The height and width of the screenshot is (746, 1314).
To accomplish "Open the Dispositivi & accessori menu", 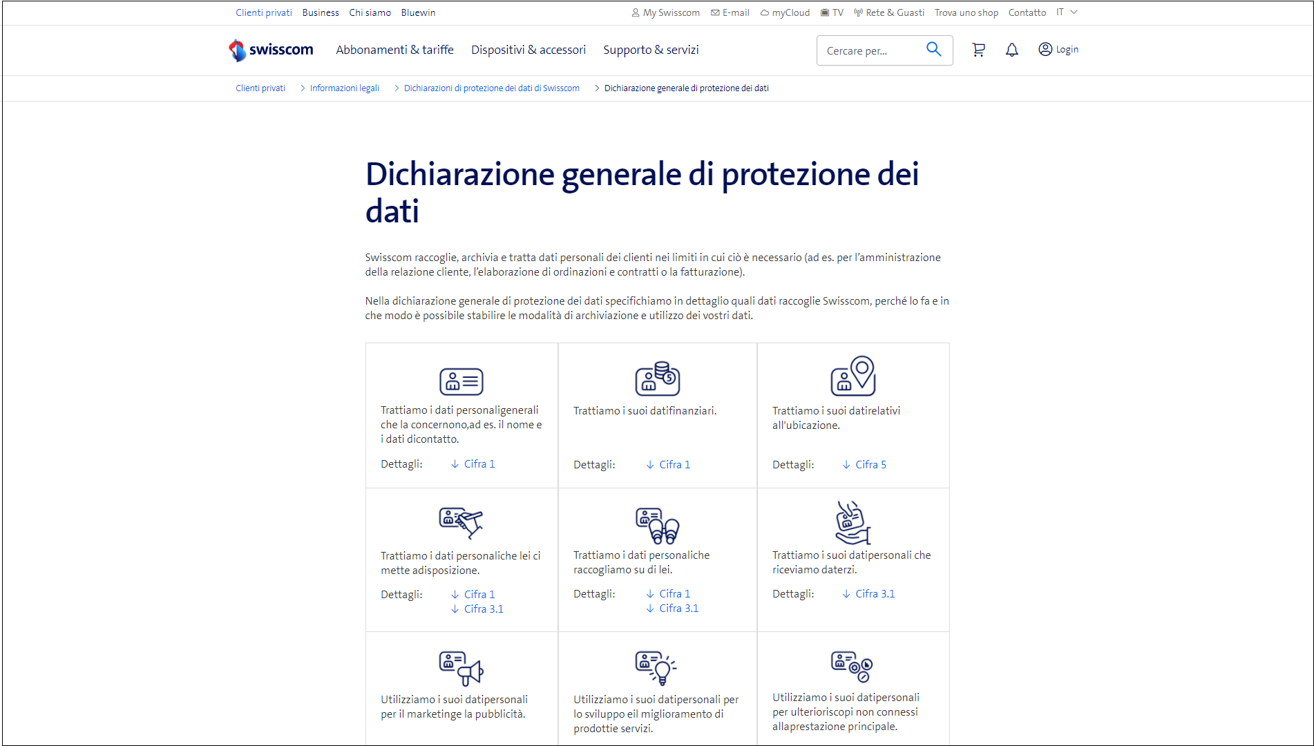I will point(529,49).
